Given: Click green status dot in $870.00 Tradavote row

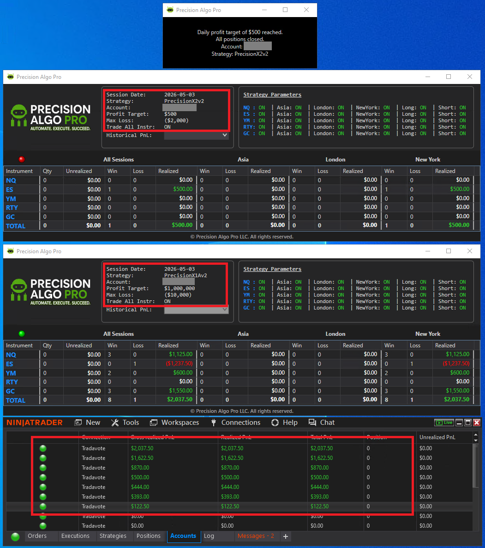Looking at the screenshot, I should pos(43,468).
